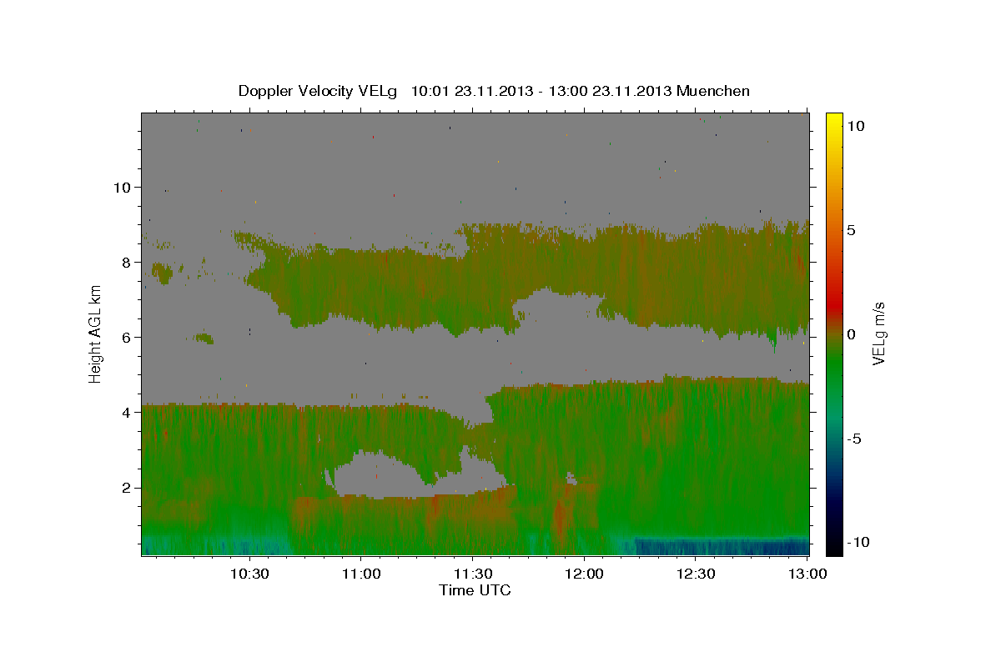Viewport: 1001px width, 667px height.
Task: Click the "12:00" time tick label
Action: 584,574
